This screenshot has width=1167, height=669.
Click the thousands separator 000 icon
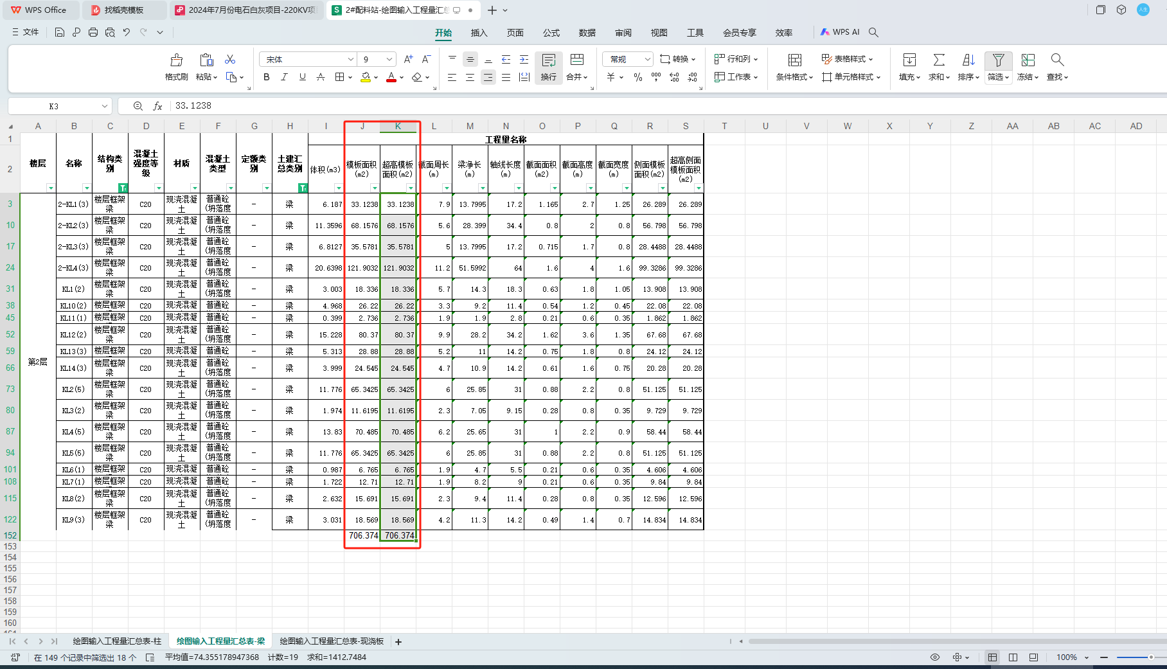coord(656,77)
